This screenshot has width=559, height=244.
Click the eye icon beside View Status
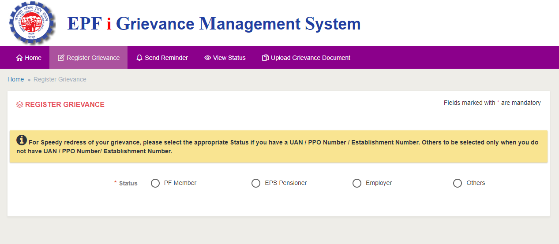tap(207, 58)
